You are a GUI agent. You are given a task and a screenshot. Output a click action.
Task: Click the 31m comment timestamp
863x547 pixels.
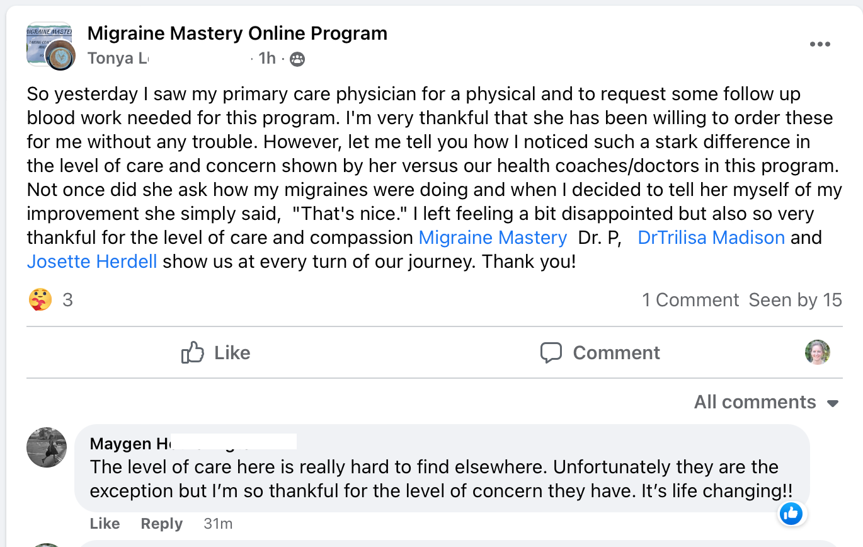coord(218,524)
